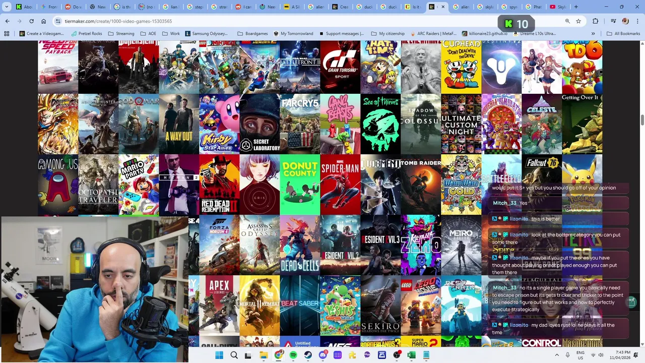Open the Work bookmarks folder
Screen dimensions: 645x363
171,34
